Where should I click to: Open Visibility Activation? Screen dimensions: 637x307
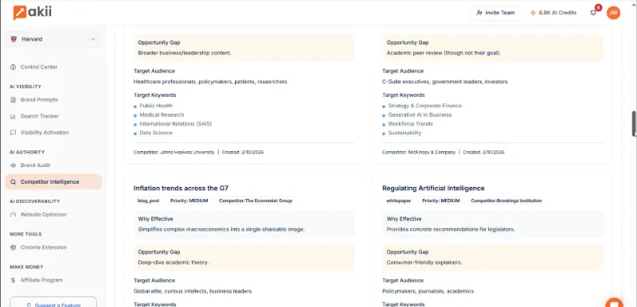click(45, 132)
